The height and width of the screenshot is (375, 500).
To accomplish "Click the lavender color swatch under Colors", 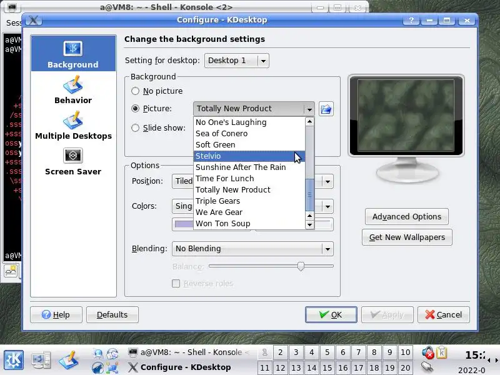I will pos(184,224).
